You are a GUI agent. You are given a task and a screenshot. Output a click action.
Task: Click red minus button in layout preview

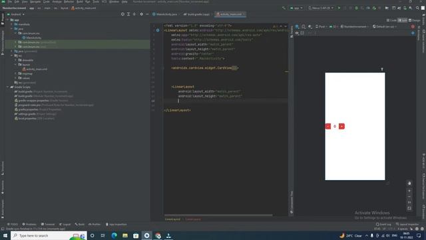[x=328, y=126]
